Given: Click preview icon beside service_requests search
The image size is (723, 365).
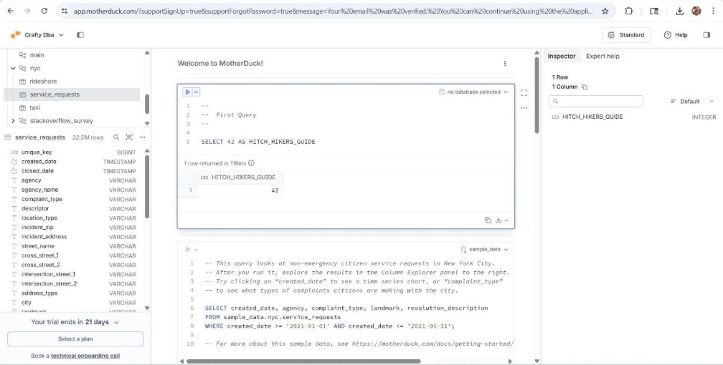Looking at the screenshot, I should (130, 137).
